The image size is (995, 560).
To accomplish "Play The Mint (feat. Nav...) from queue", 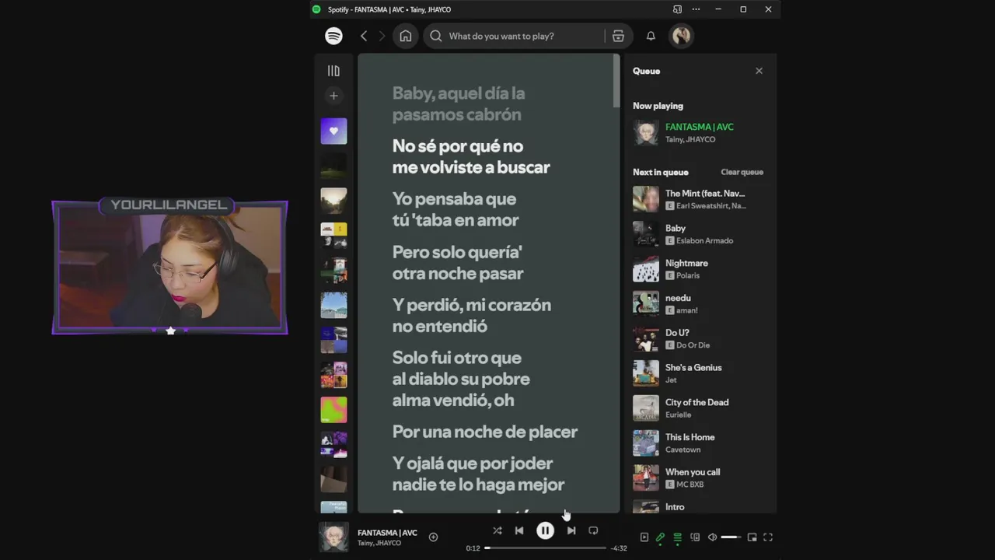I will [700, 199].
